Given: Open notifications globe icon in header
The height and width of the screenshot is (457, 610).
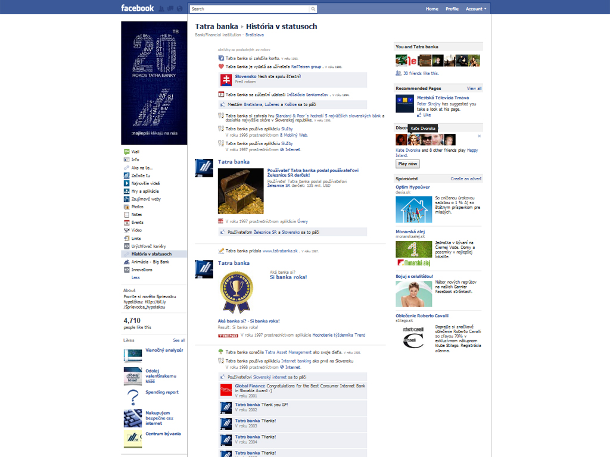Looking at the screenshot, I should click(179, 8).
